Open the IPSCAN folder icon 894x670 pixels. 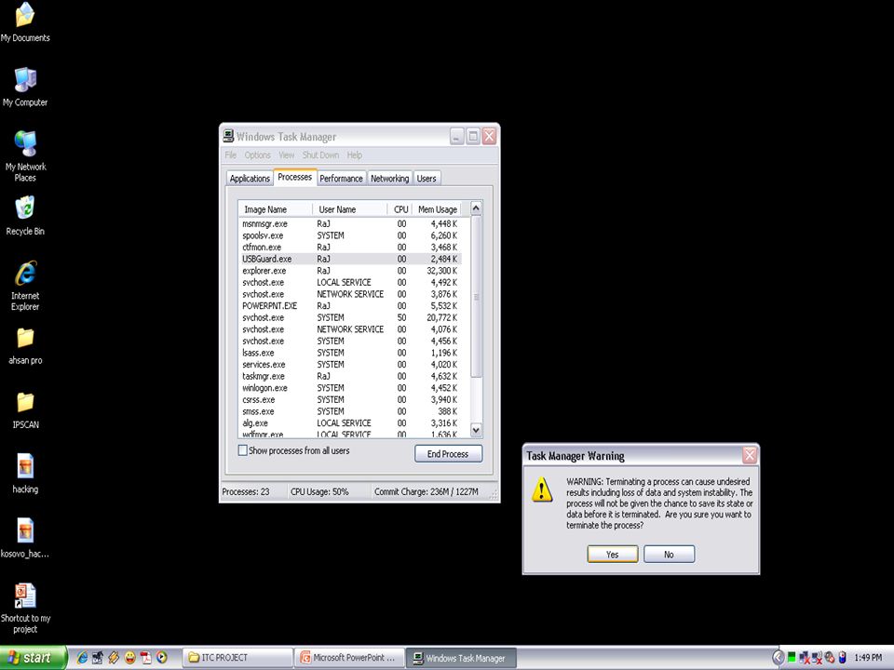click(x=25, y=410)
